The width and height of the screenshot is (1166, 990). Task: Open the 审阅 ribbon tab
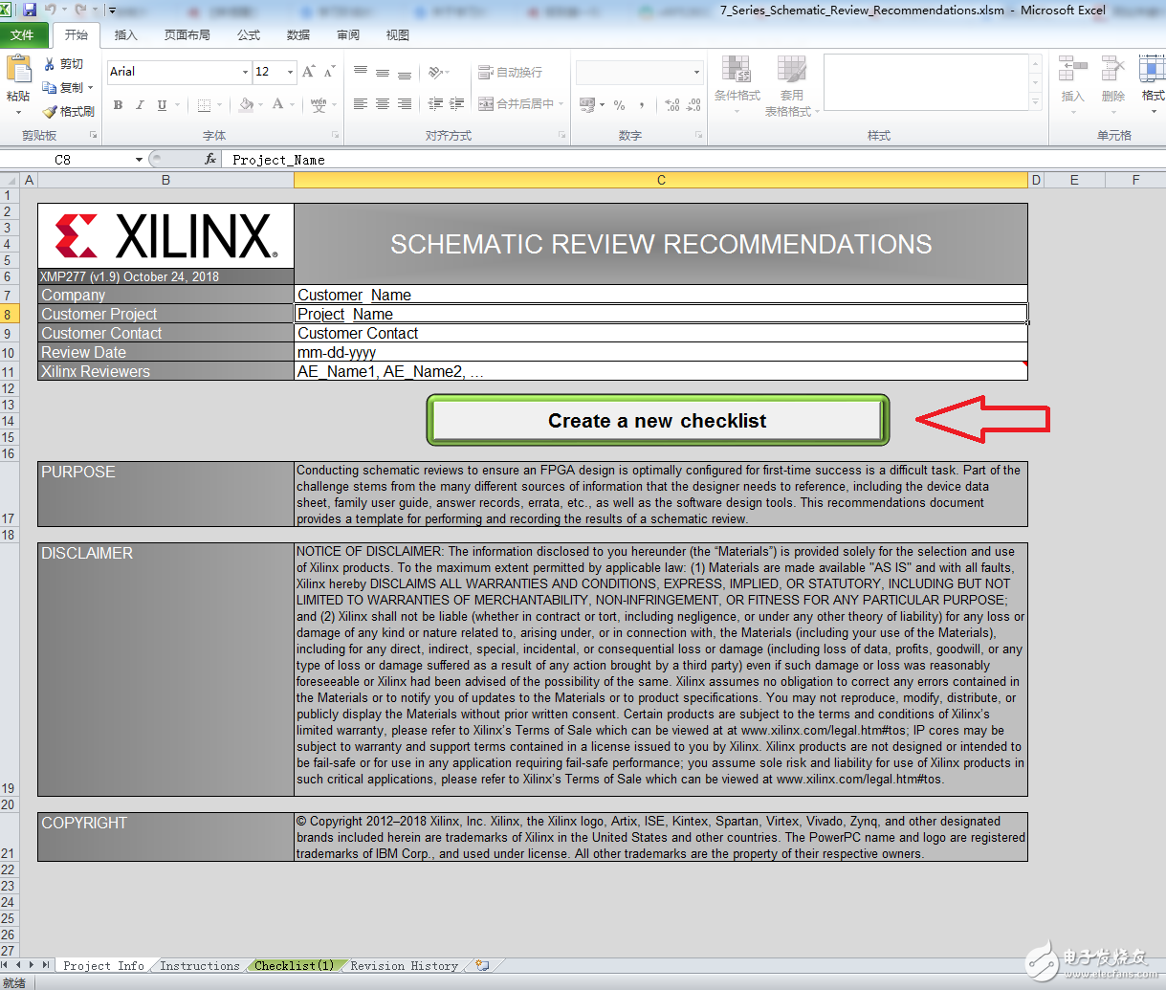(348, 35)
